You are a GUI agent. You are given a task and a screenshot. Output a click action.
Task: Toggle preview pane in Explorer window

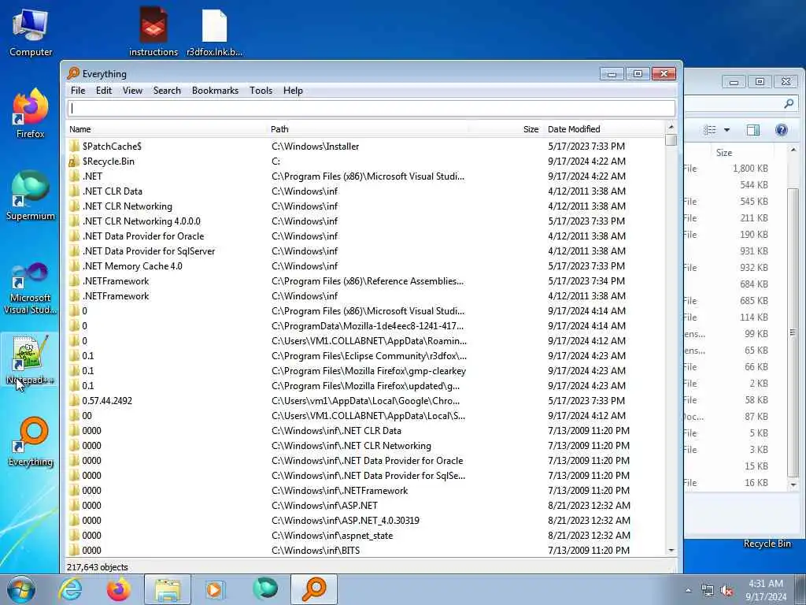coord(753,130)
